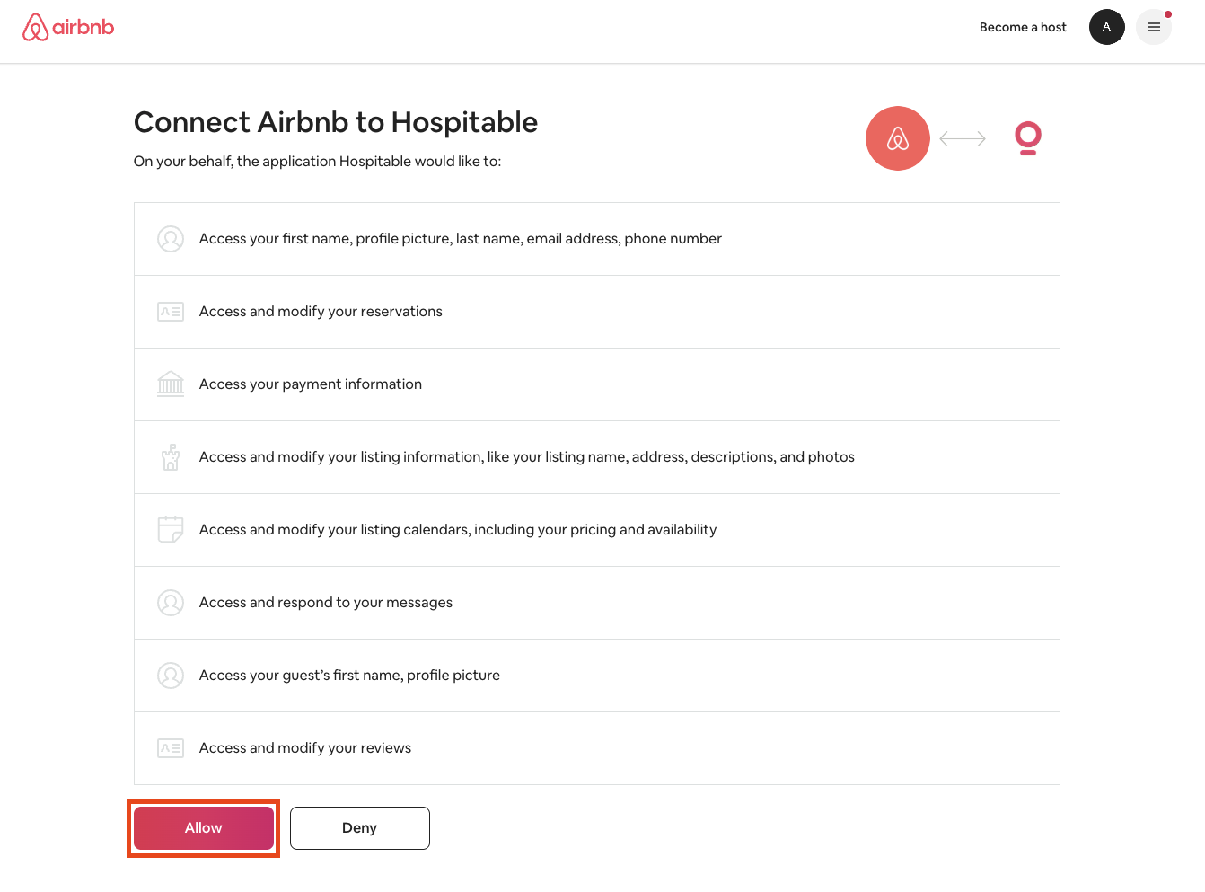Click the reviews card icon

pyautogui.click(x=171, y=748)
